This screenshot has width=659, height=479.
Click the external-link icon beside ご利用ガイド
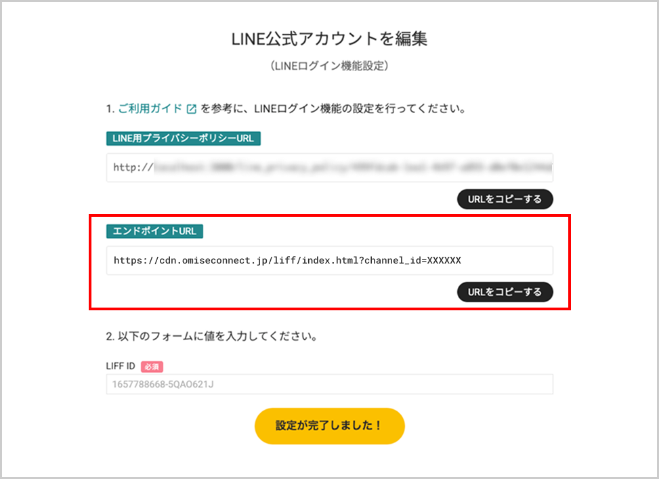[x=192, y=109]
